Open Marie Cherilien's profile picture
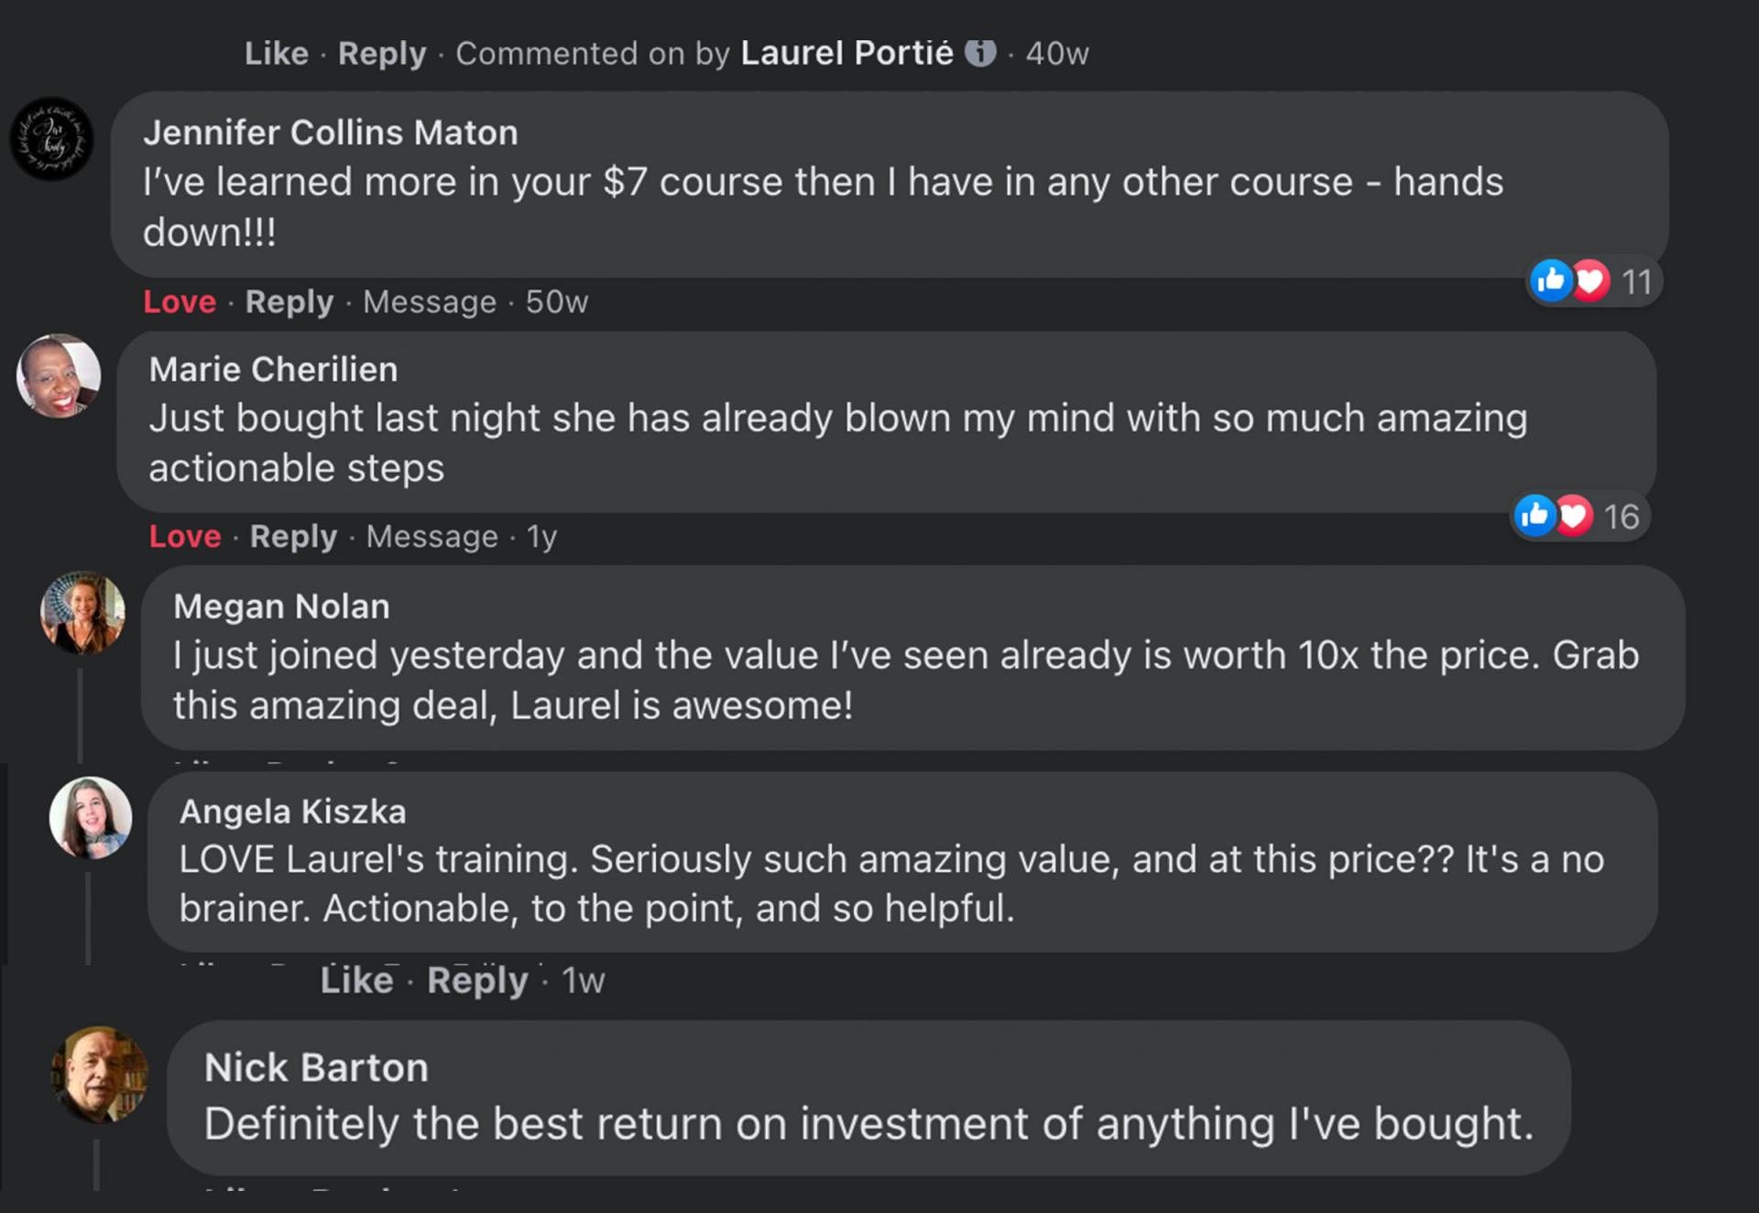The height and width of the screenshot is (1213, 1759). [59, 376]
